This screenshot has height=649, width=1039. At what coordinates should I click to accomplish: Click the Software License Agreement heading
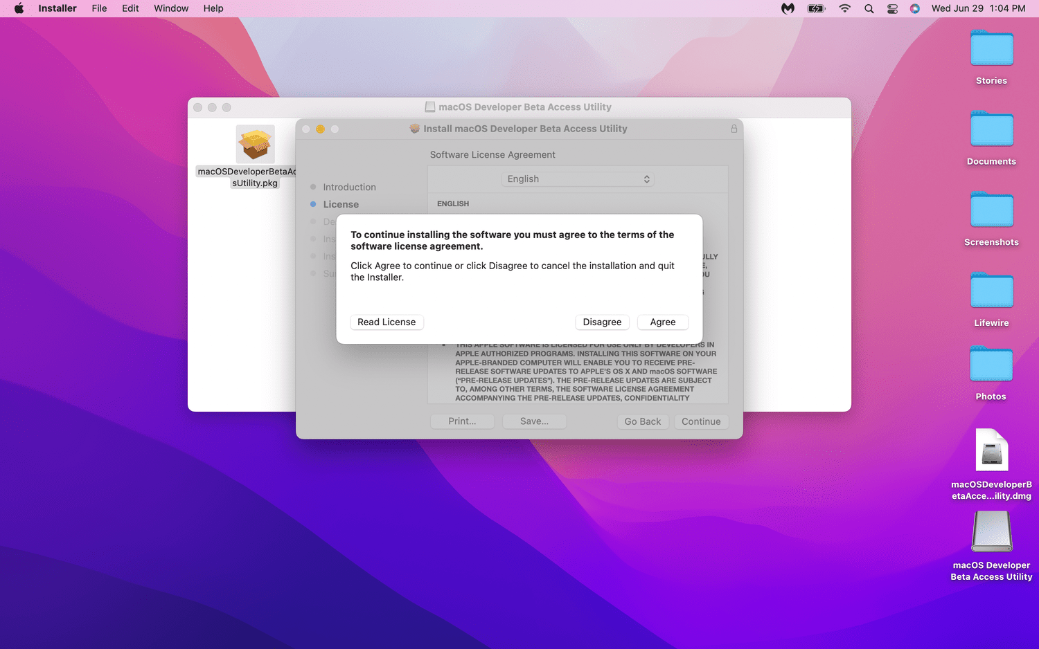coord(492,155)
